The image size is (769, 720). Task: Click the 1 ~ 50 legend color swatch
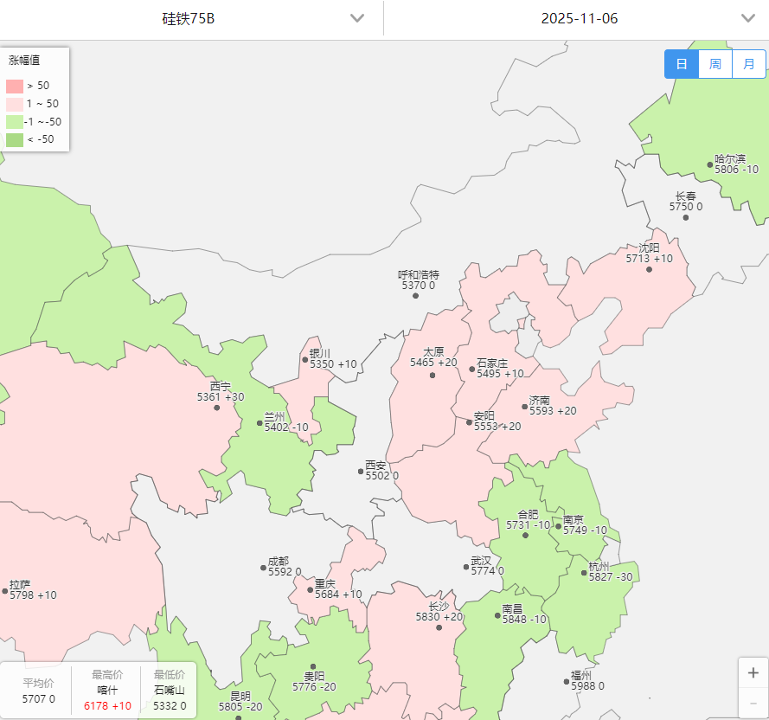pos(15,104)
